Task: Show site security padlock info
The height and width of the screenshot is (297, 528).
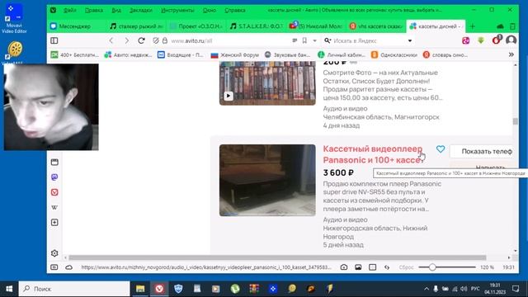Action: [165, 40]
